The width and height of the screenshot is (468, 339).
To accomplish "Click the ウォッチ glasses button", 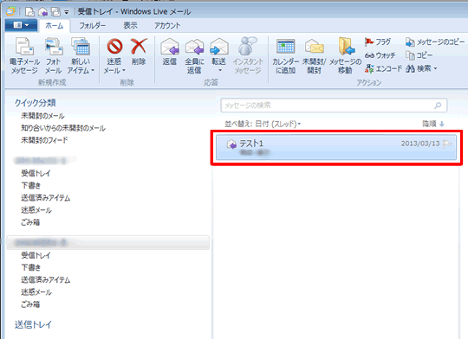I will 380,55.
